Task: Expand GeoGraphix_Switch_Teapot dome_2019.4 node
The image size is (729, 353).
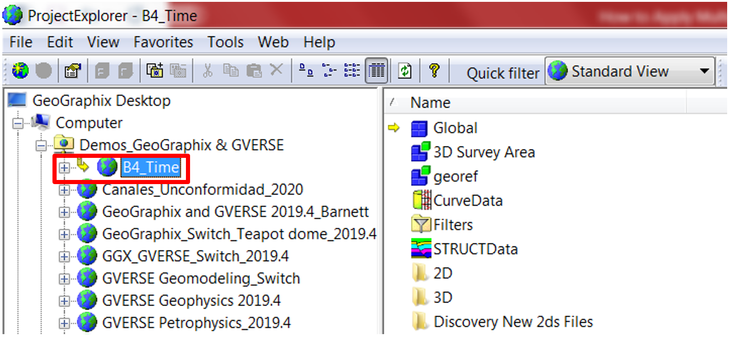Action: 64,234
